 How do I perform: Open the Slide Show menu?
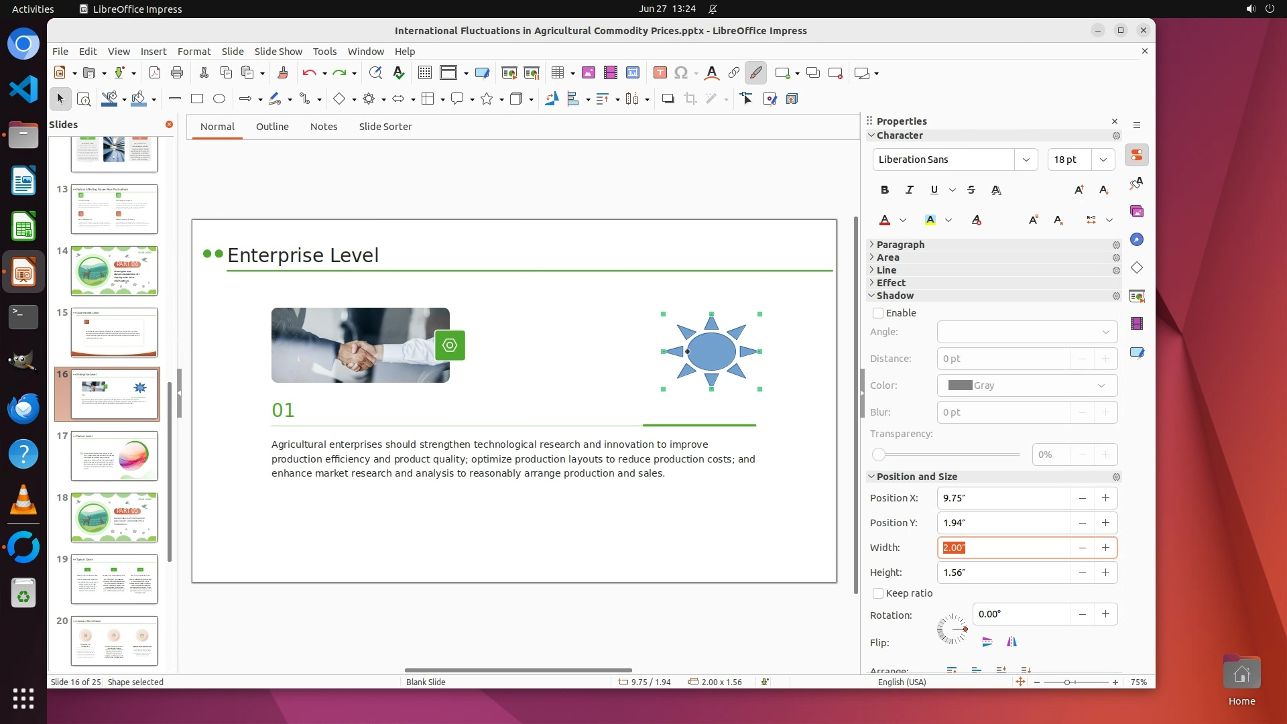[278, 52]
